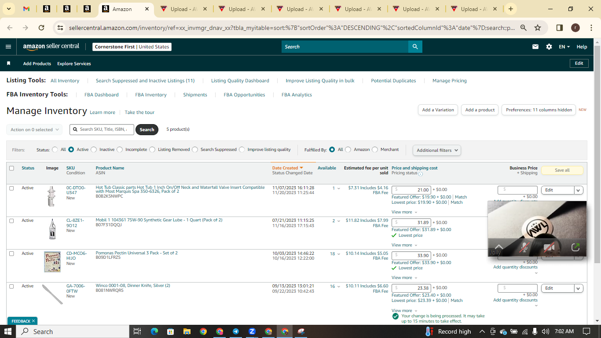Click the Add a Variation button
The image size is (601, 338).
[438, 110]
